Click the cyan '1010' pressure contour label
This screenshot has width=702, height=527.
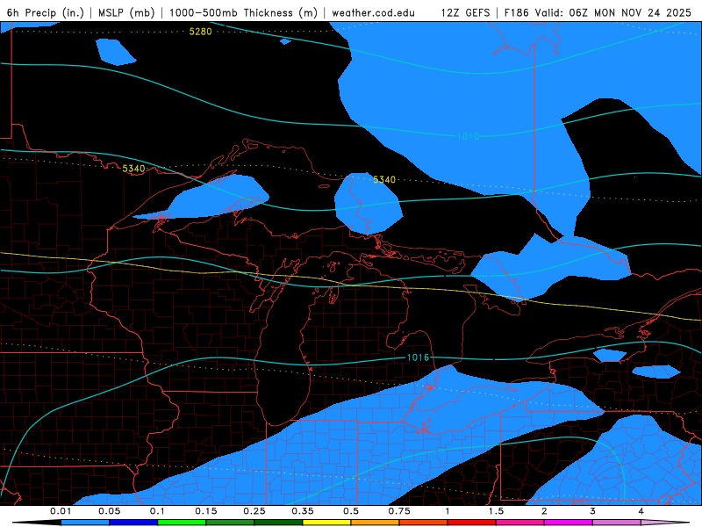(x=468, y=136)
